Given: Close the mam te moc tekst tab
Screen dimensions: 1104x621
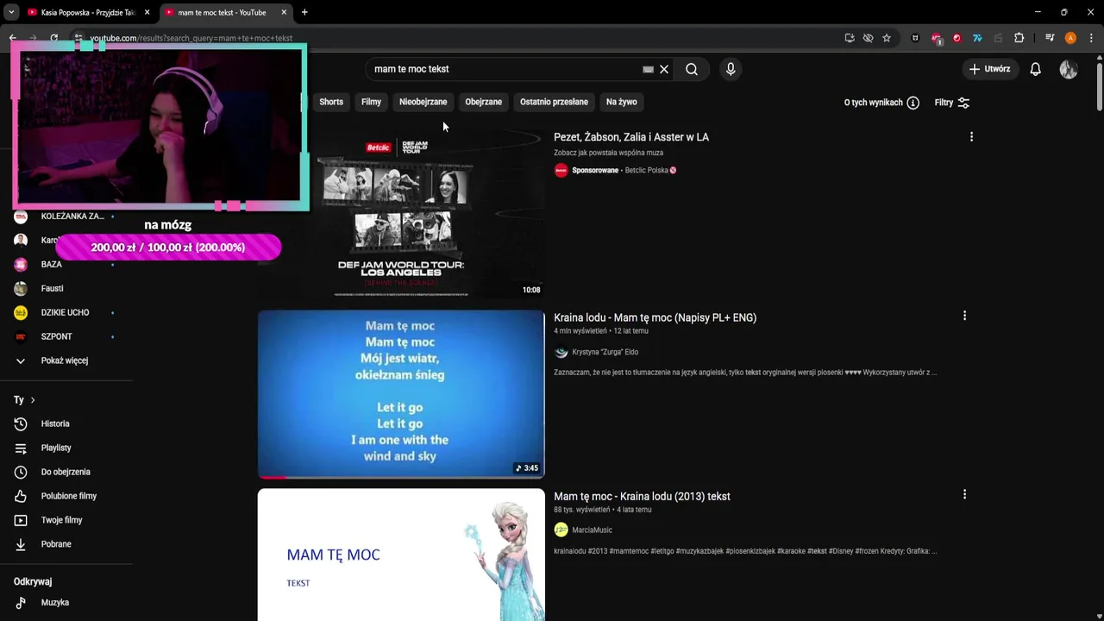Looking at the screenshot, I should pos(284,12).
